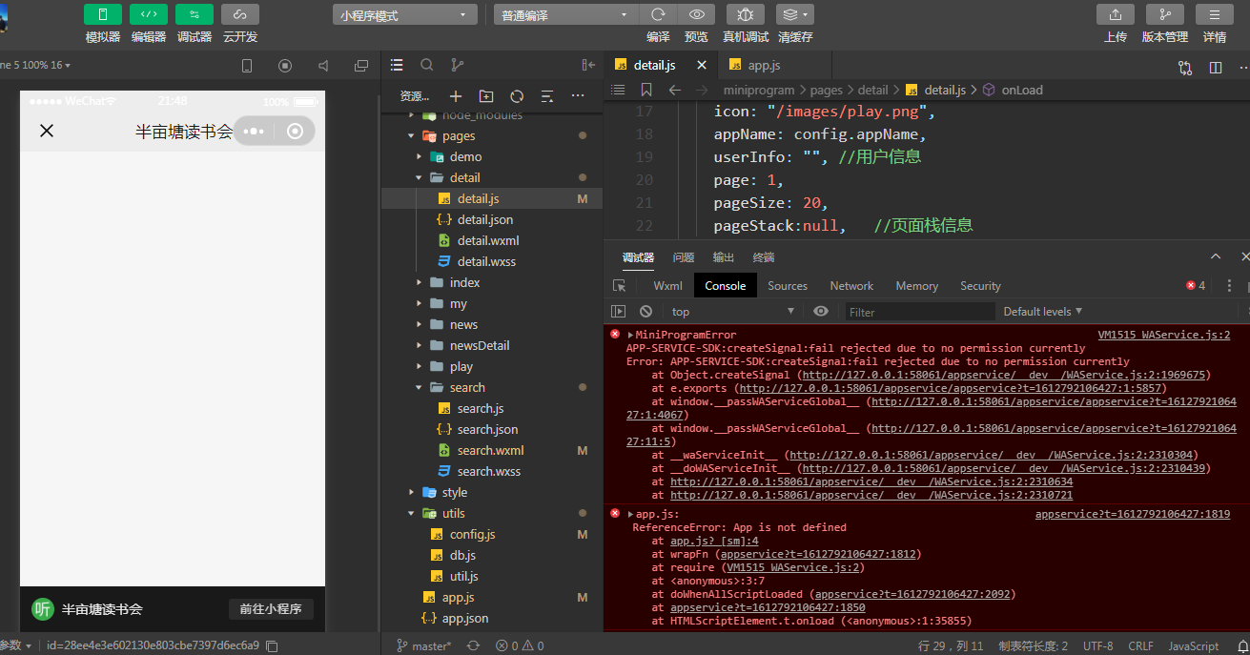Viewport: 1250px width, 655px height.
Task: Open the mini program capsule menu dots
Action: click(x=254, y=131)
